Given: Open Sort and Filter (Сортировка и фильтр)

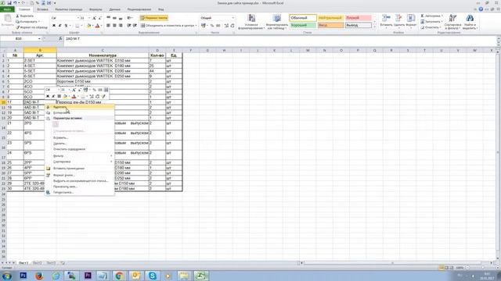Looking at the screenshot, I should pyautogui.click(x=452, y=22).
